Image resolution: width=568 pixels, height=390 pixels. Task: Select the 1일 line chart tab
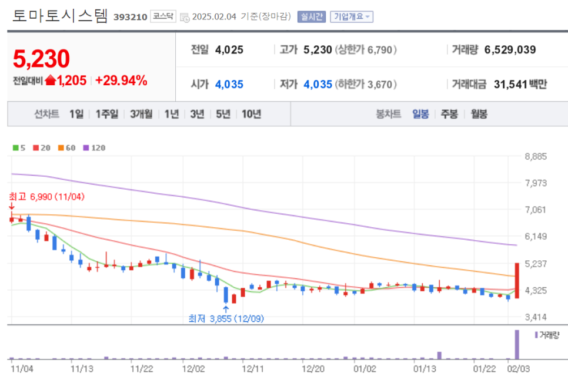(76, 115)
